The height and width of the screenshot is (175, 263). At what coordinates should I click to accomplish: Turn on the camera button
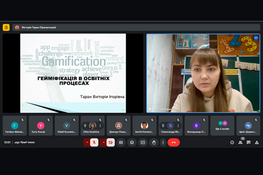coord(110,142)
